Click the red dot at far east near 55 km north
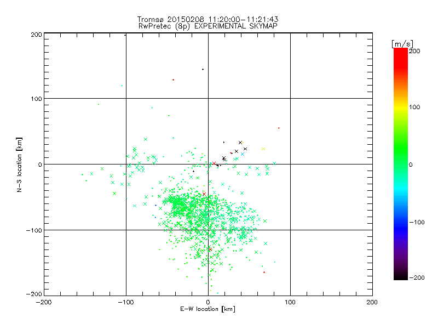This screenshot has height=329, width=438. coord(279,128)
